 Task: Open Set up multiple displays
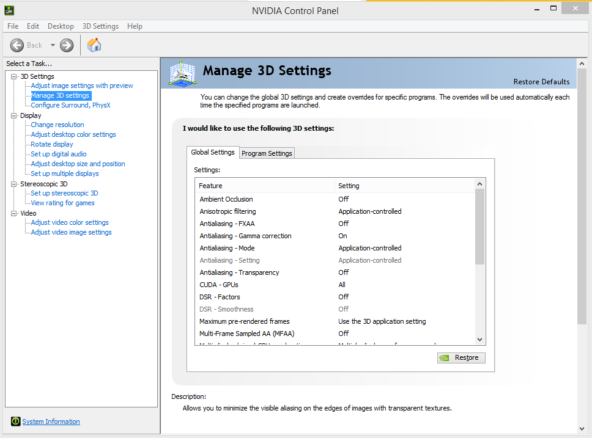point(65,174)
